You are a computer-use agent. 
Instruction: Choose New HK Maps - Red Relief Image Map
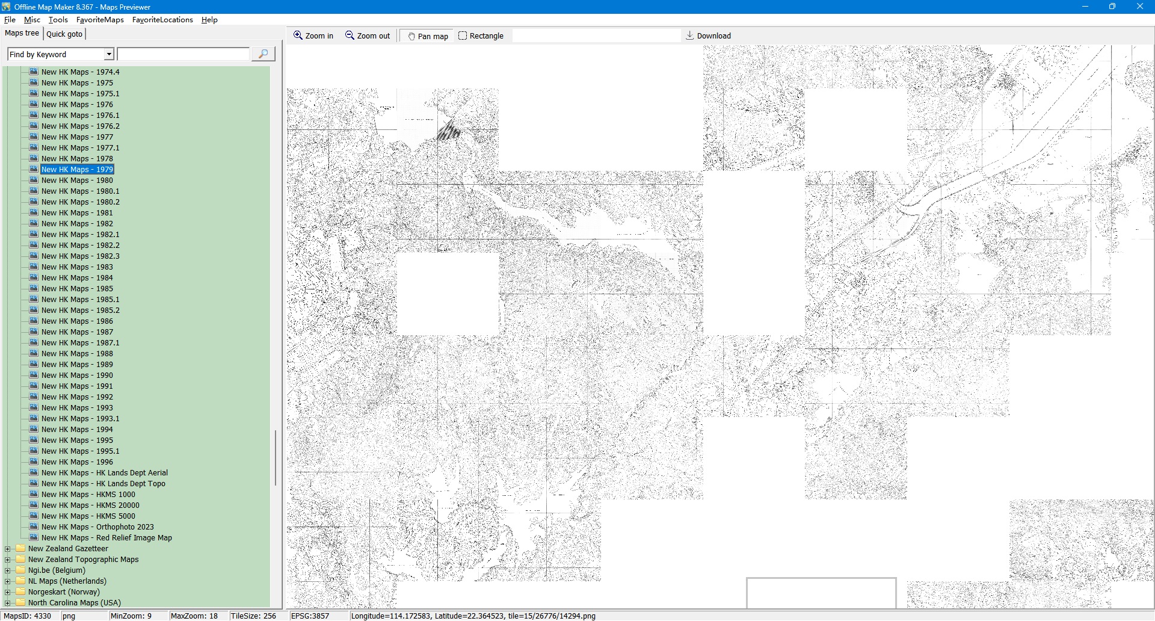(106, 537)
